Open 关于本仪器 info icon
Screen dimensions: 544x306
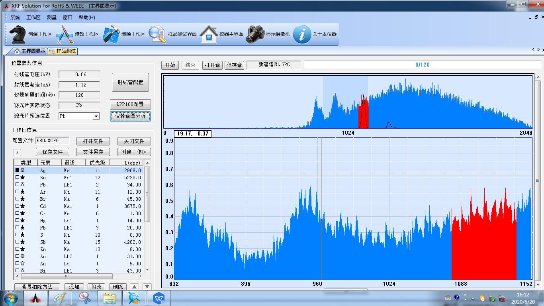[x=302, y=34]
